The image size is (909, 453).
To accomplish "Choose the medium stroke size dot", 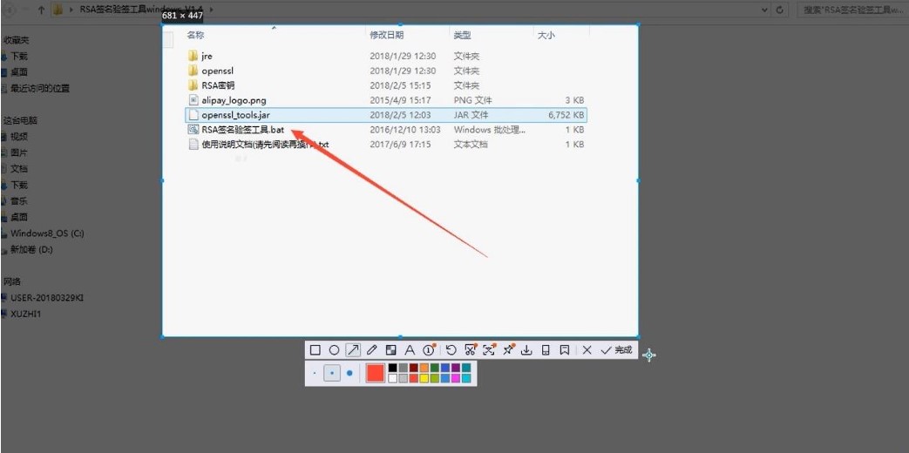I will [331, 374].
